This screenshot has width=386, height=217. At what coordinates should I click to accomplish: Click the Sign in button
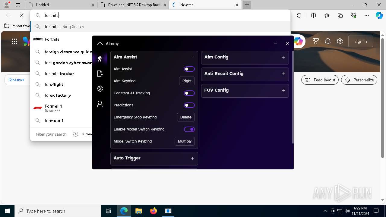pos(361,42)
